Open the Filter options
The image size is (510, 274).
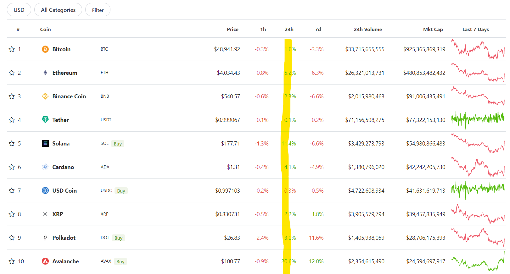(98, 10)
